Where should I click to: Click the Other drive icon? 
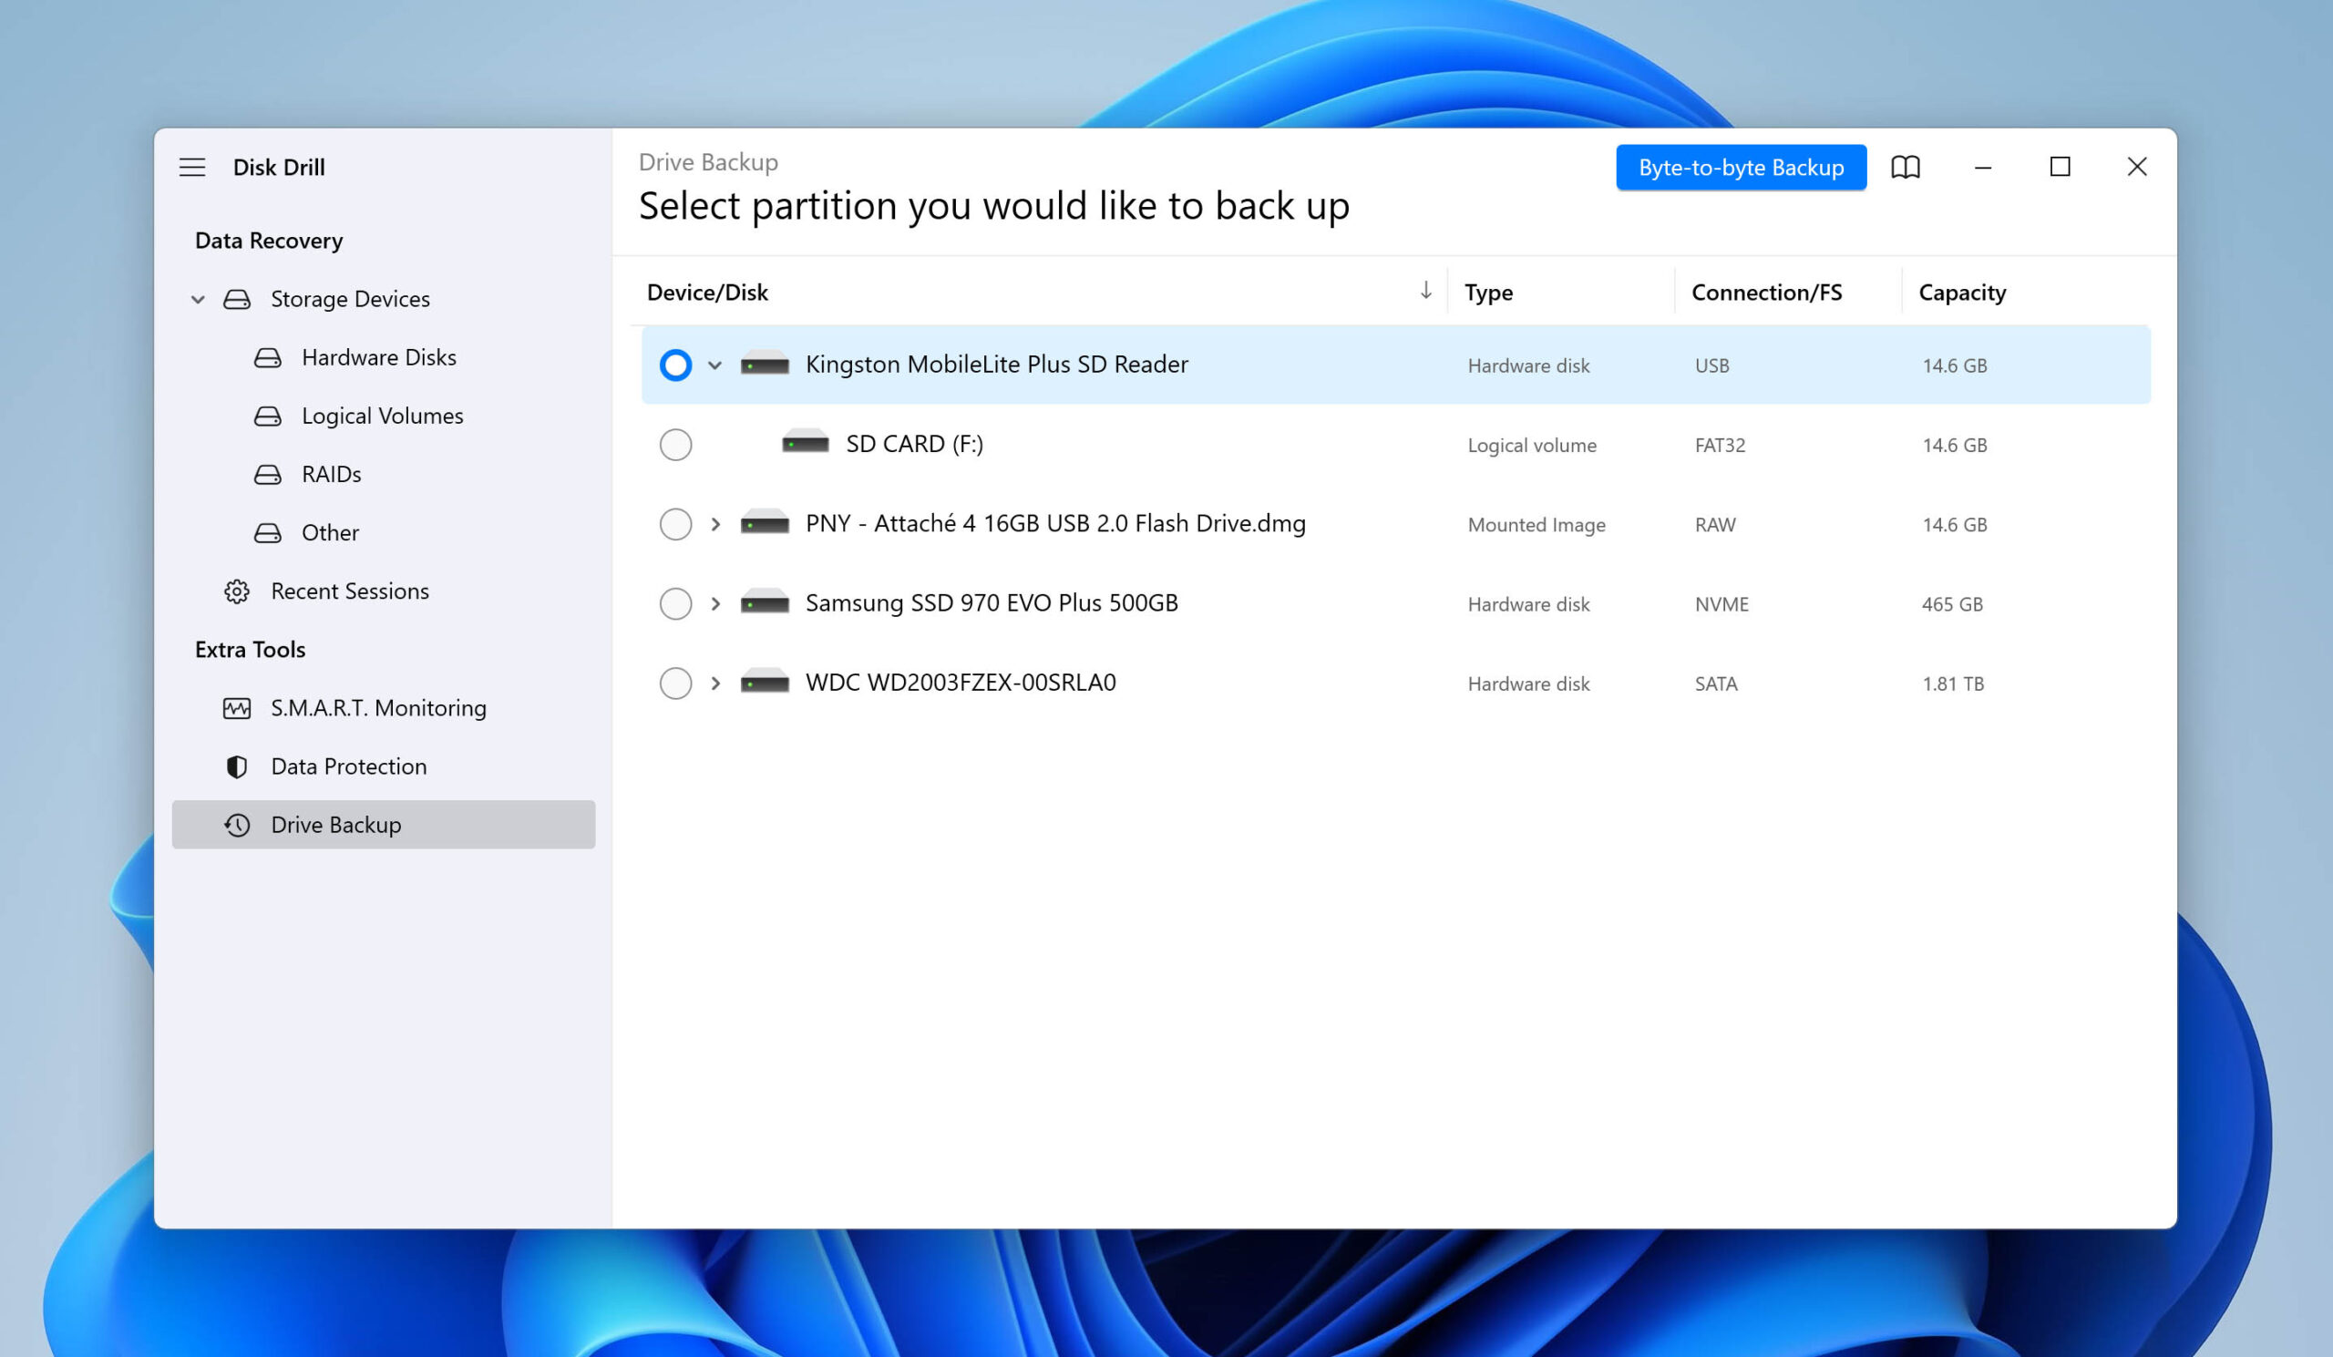[x=268, y=532]
